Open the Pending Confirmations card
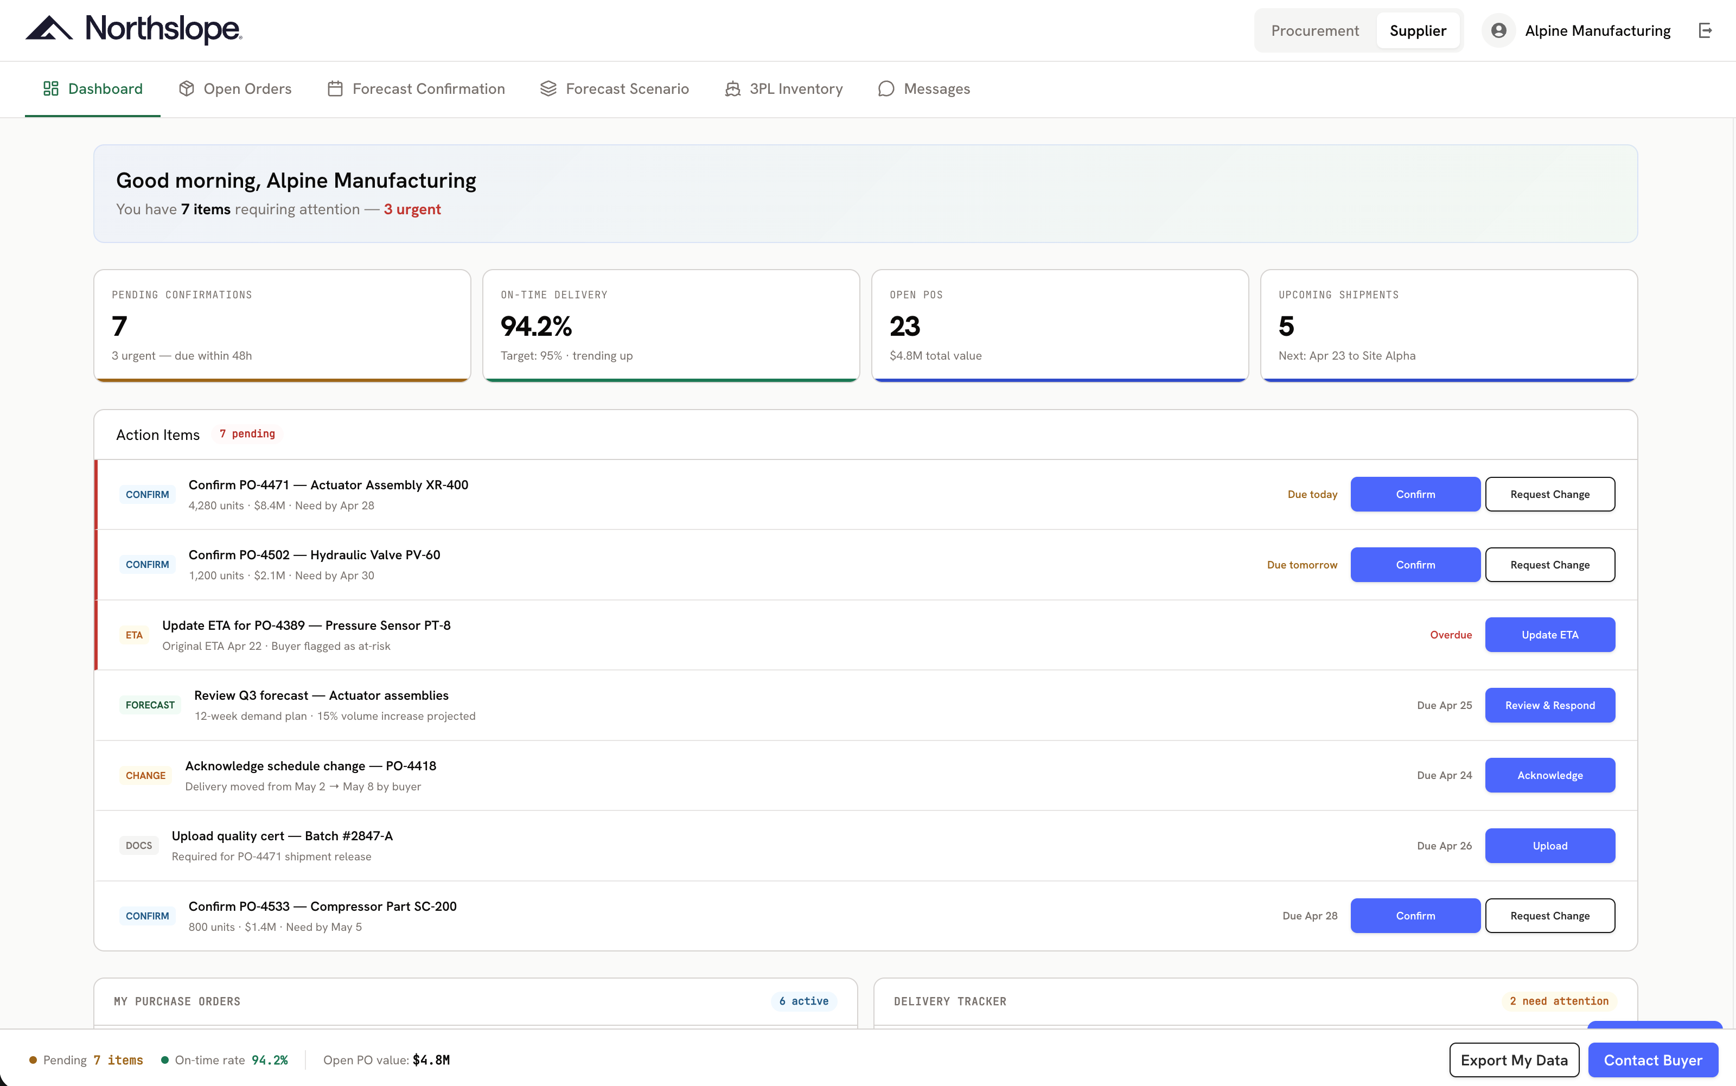Image resolution: width=1736 pixels, height=1086 pixels. (282, 325)
